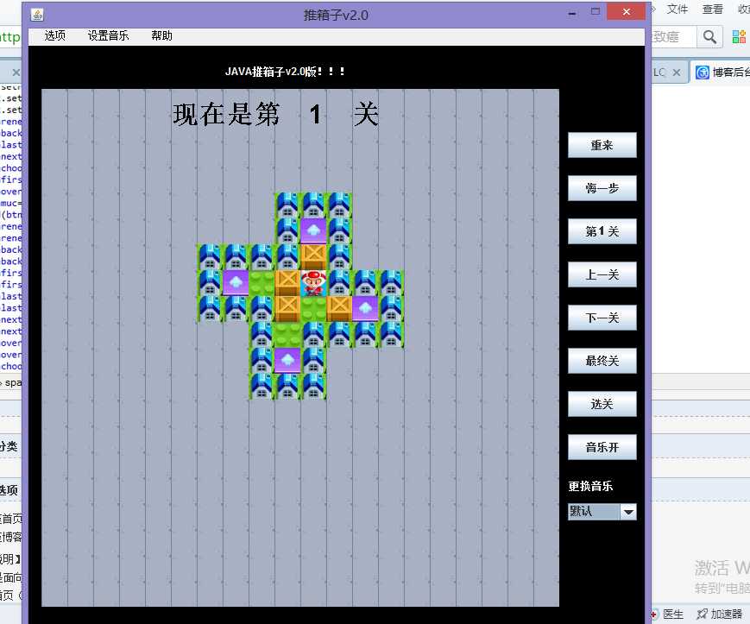Open the 帮助 menu
750x624 pixels.
point(161,35)
